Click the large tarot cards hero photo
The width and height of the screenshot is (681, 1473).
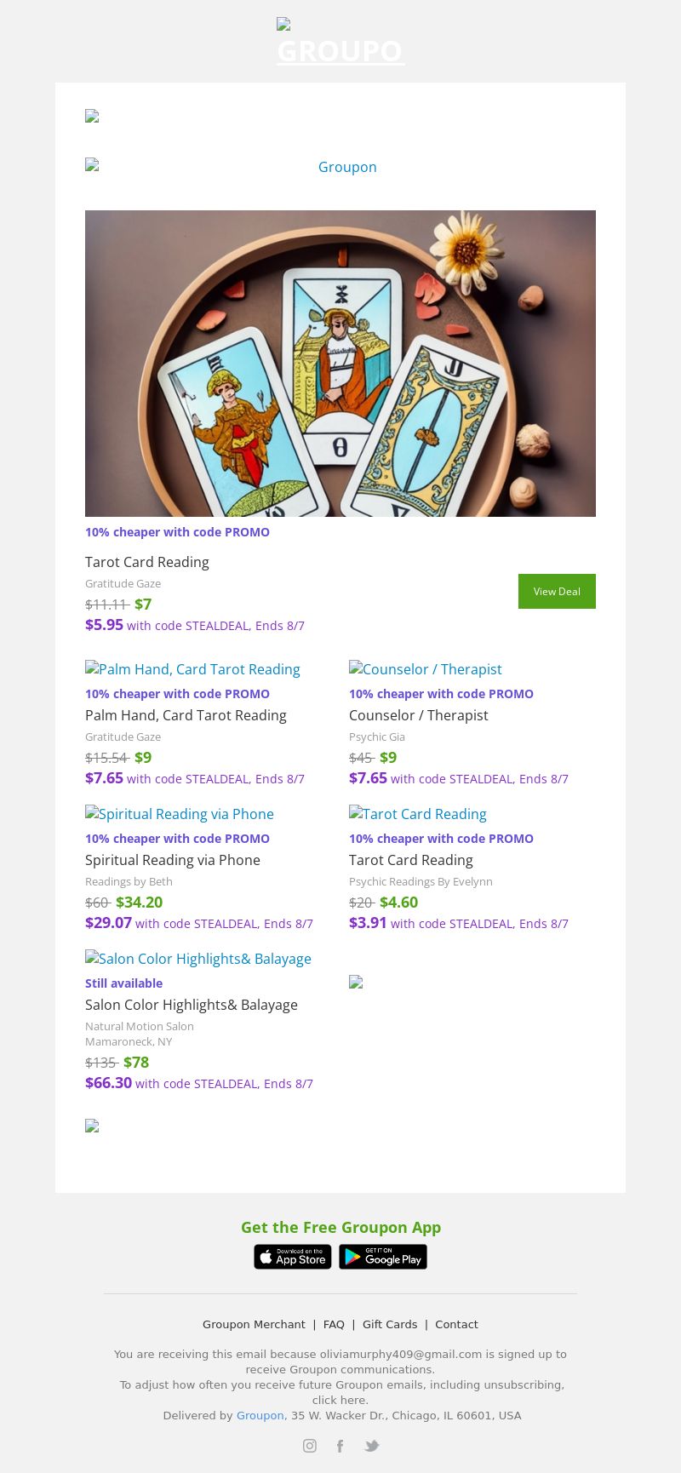coord(340,364)
